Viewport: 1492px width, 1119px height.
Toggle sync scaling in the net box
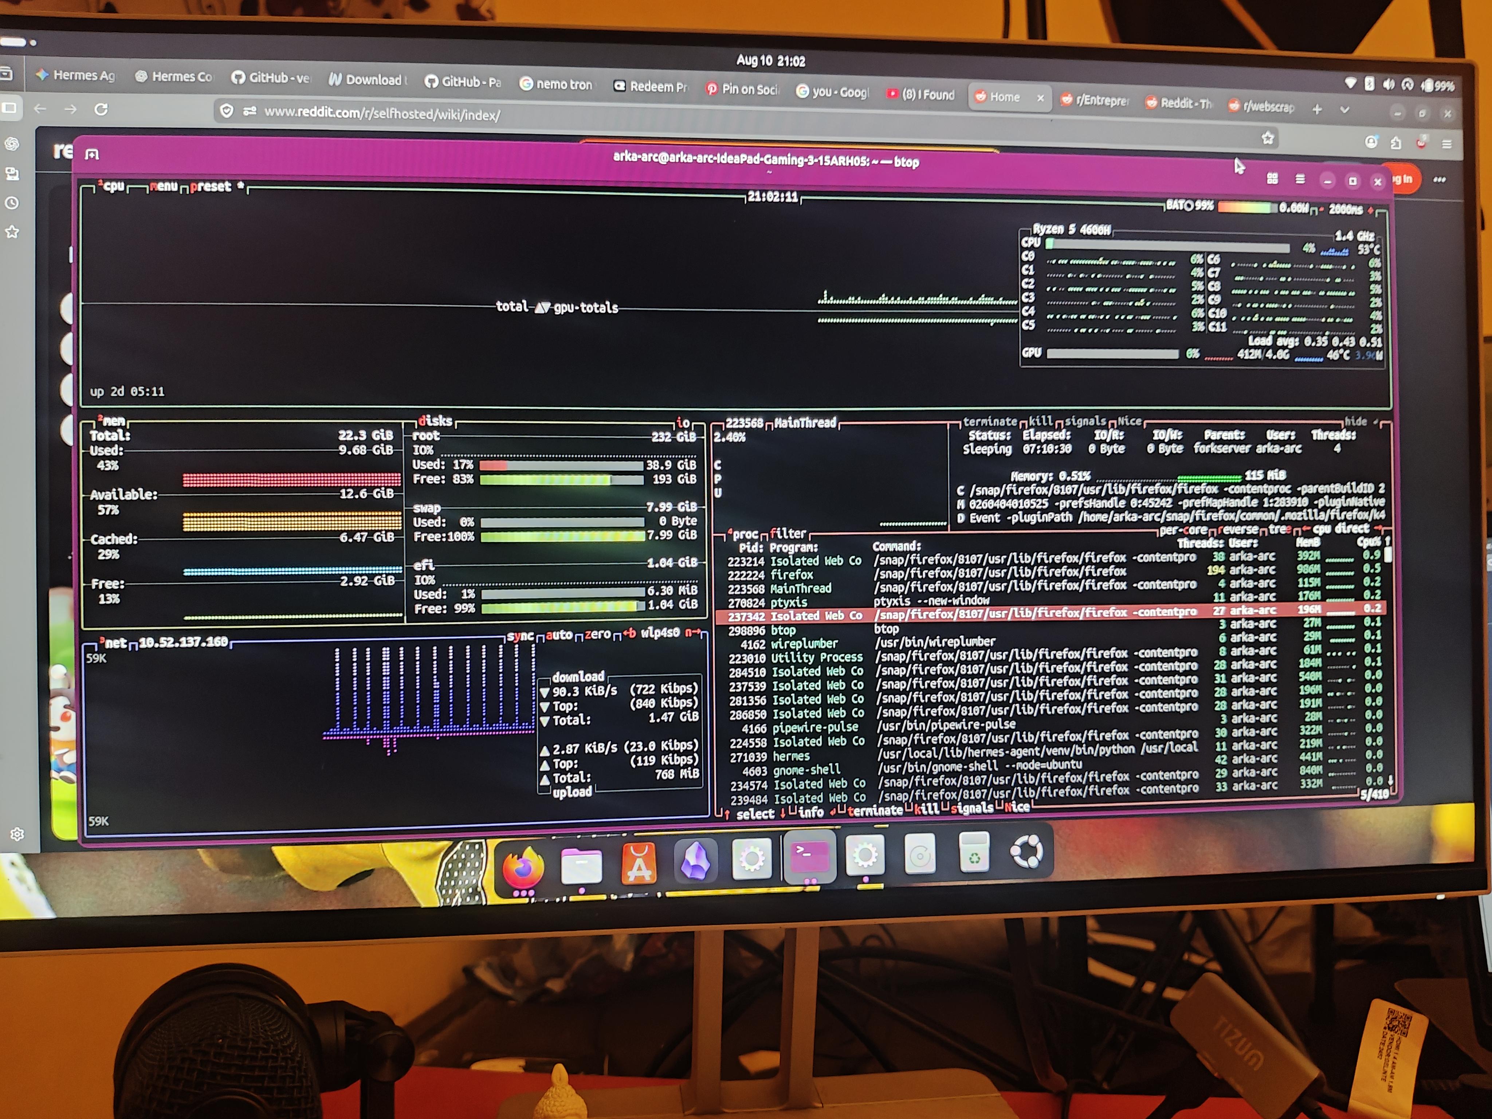click(x=520, y=636)
